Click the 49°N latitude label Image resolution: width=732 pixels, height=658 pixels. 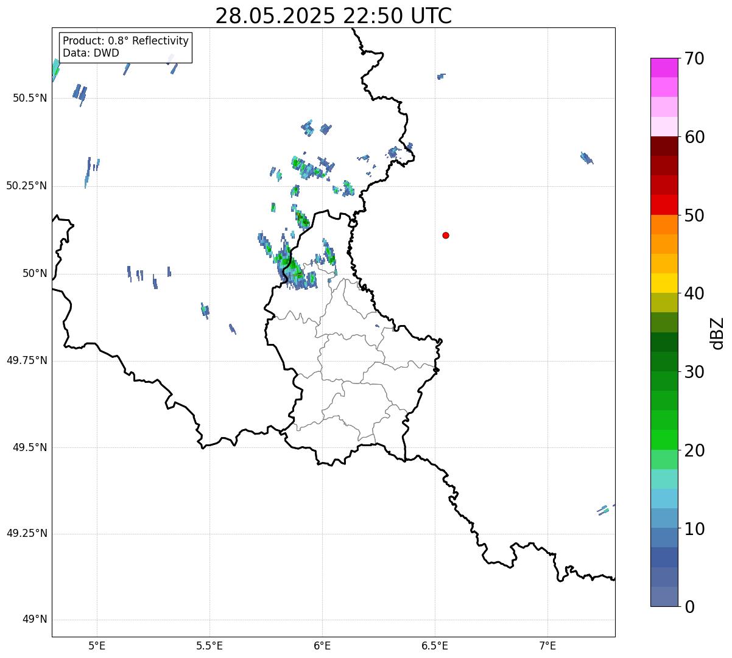pos(35,620)
